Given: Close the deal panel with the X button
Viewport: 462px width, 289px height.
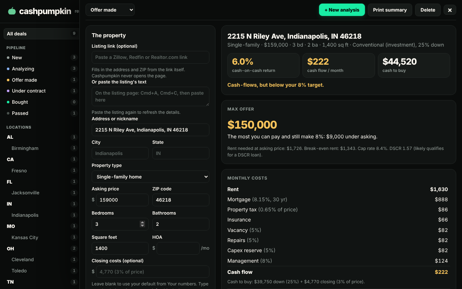Looking at the screenshot, I should click(x=450, y=10).
